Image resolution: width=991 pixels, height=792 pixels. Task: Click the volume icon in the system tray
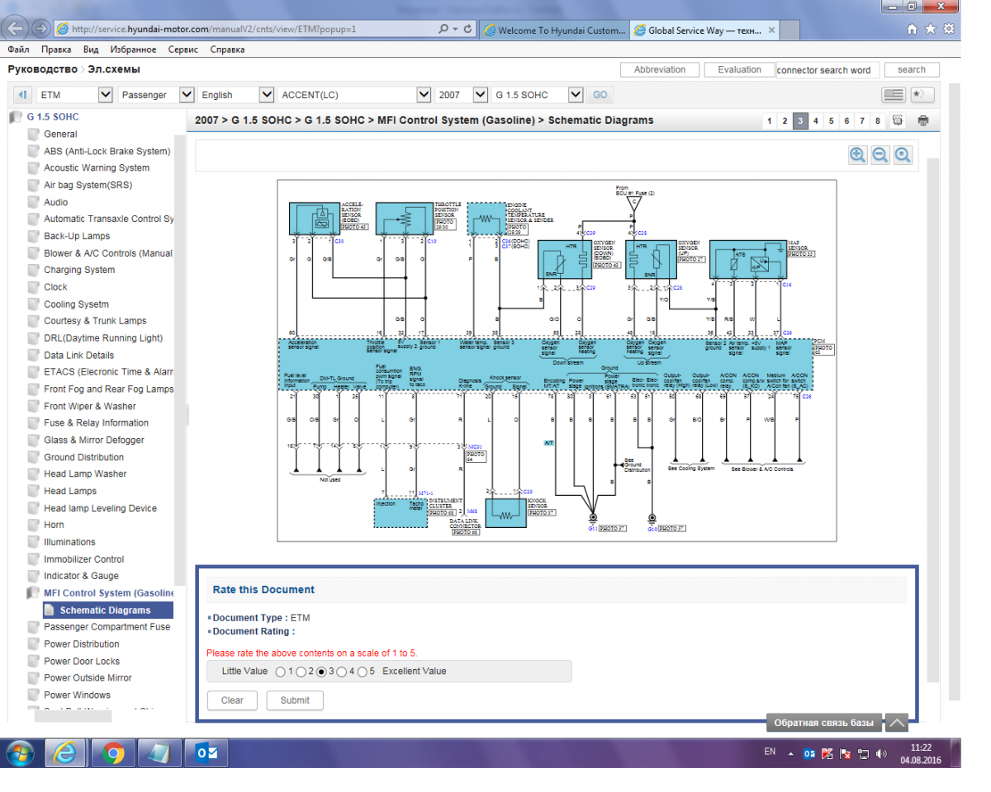[x=883, y=753]
